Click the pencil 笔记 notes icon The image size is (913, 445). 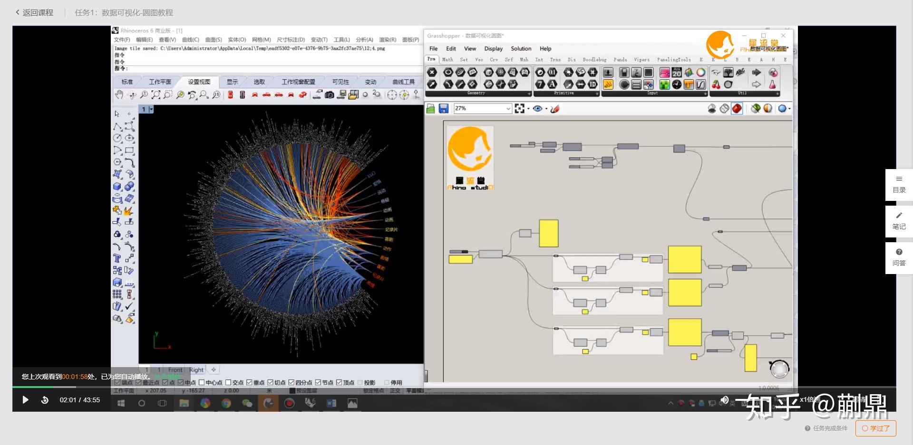[x=899, y=216]
